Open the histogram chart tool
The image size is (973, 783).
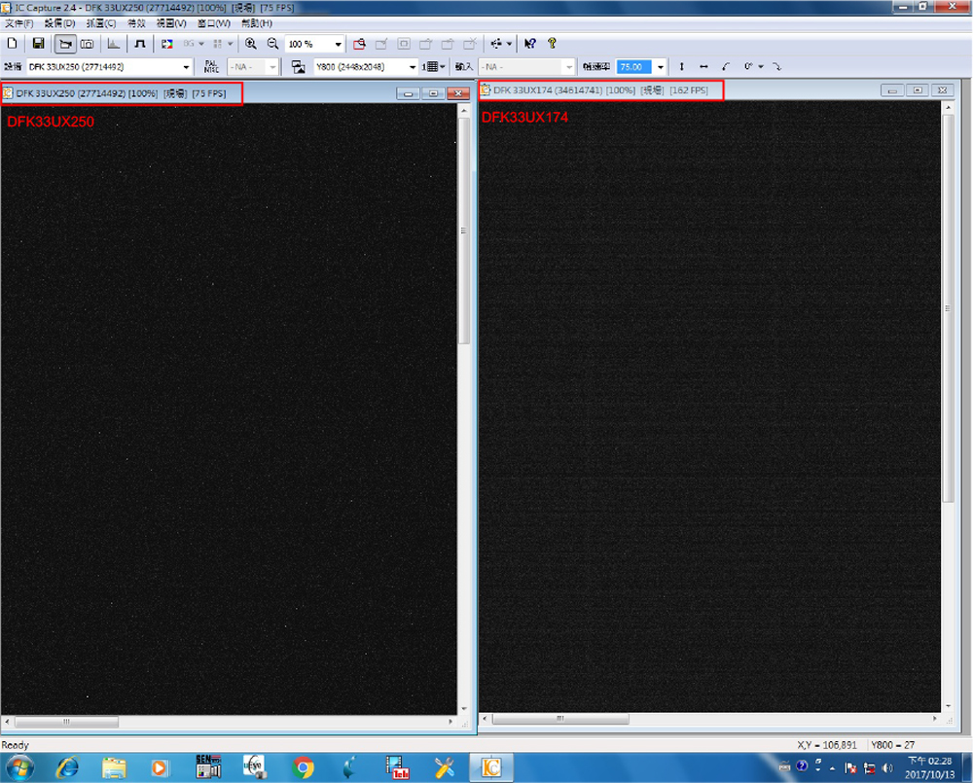click(113, 44)
